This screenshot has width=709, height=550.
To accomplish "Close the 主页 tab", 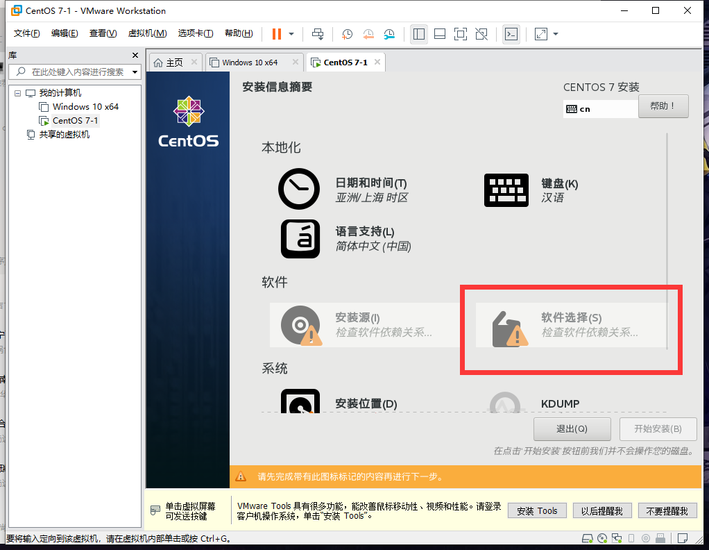I will click(x=194, y=62).
